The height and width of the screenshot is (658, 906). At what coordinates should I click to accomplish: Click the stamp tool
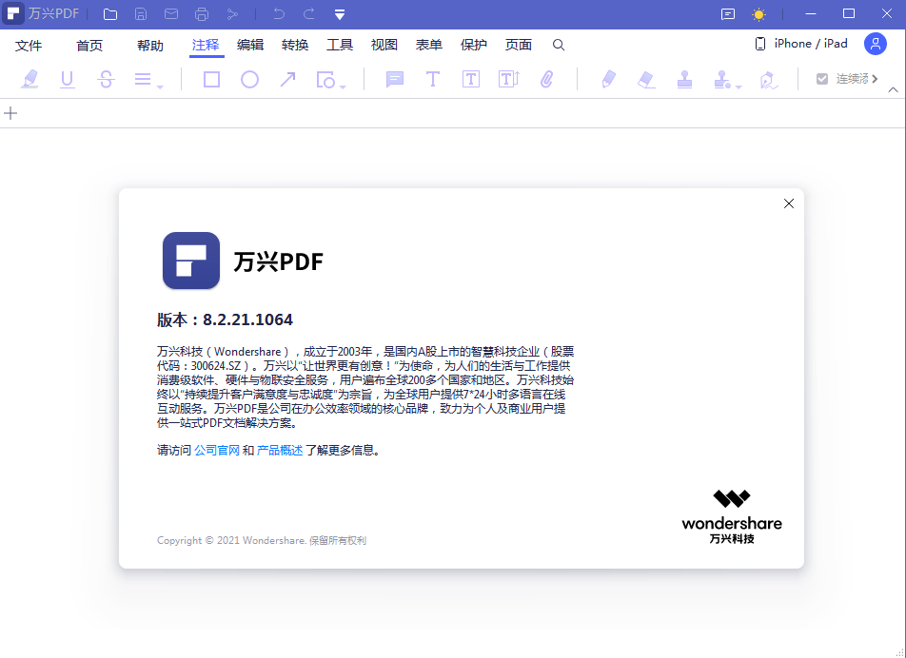point(684,79)
